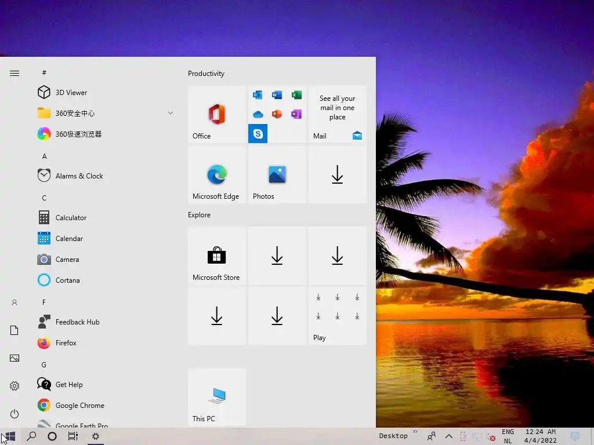Expand the Start menu hamburger
Screen dimensions: 594x445
coord(15,74)
